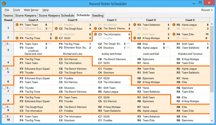Select the Court C column header

pos(111,20)
